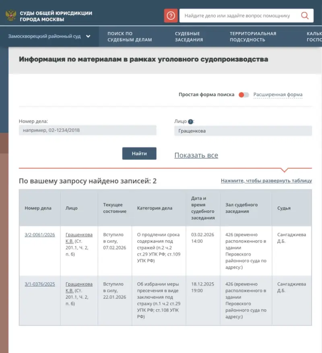This screenshot has height=353, width=322.
Task: Click Нажмите, чтобы развернуть таблицу link
Action: (266, 181)
